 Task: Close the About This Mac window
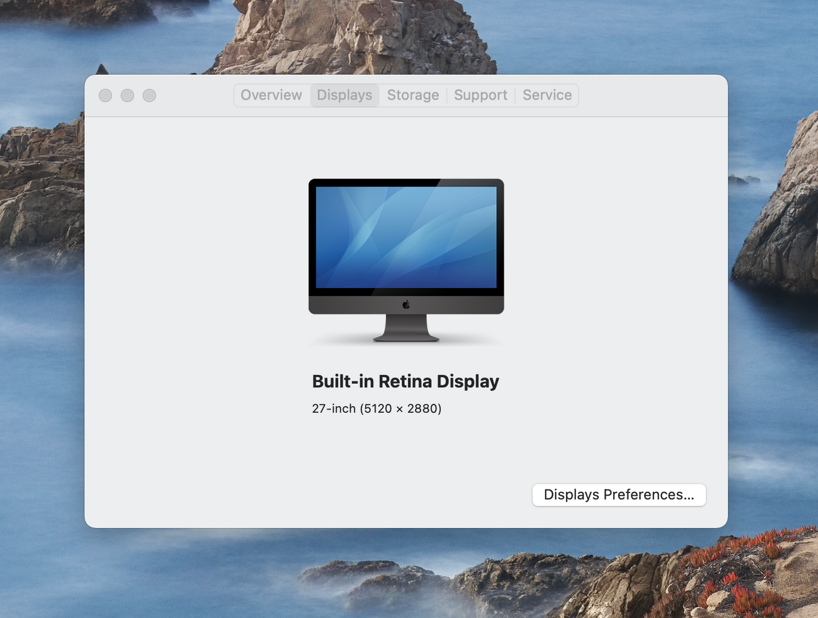105,95
